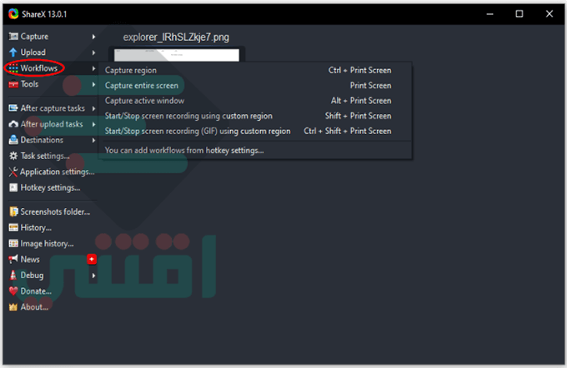Screen dimensions: 567x368
Task: Click the News label text
Action: [30, 259]
